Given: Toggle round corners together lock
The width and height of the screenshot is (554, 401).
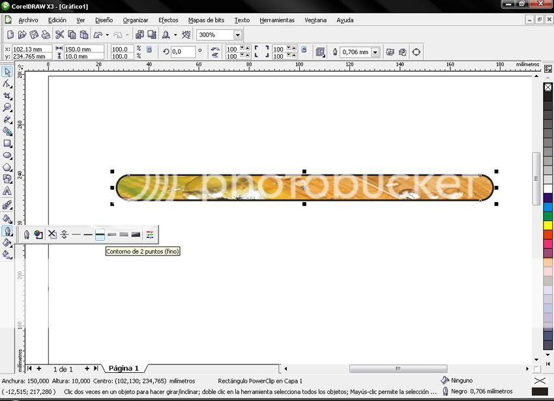Looking at the screenshot, I should pos(304,50).
